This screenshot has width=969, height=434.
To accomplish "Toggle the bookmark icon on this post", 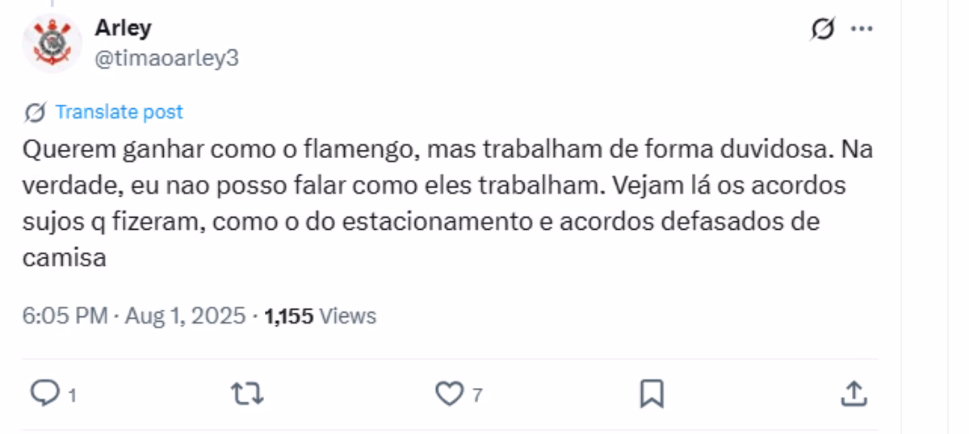I will pos(651,393).
